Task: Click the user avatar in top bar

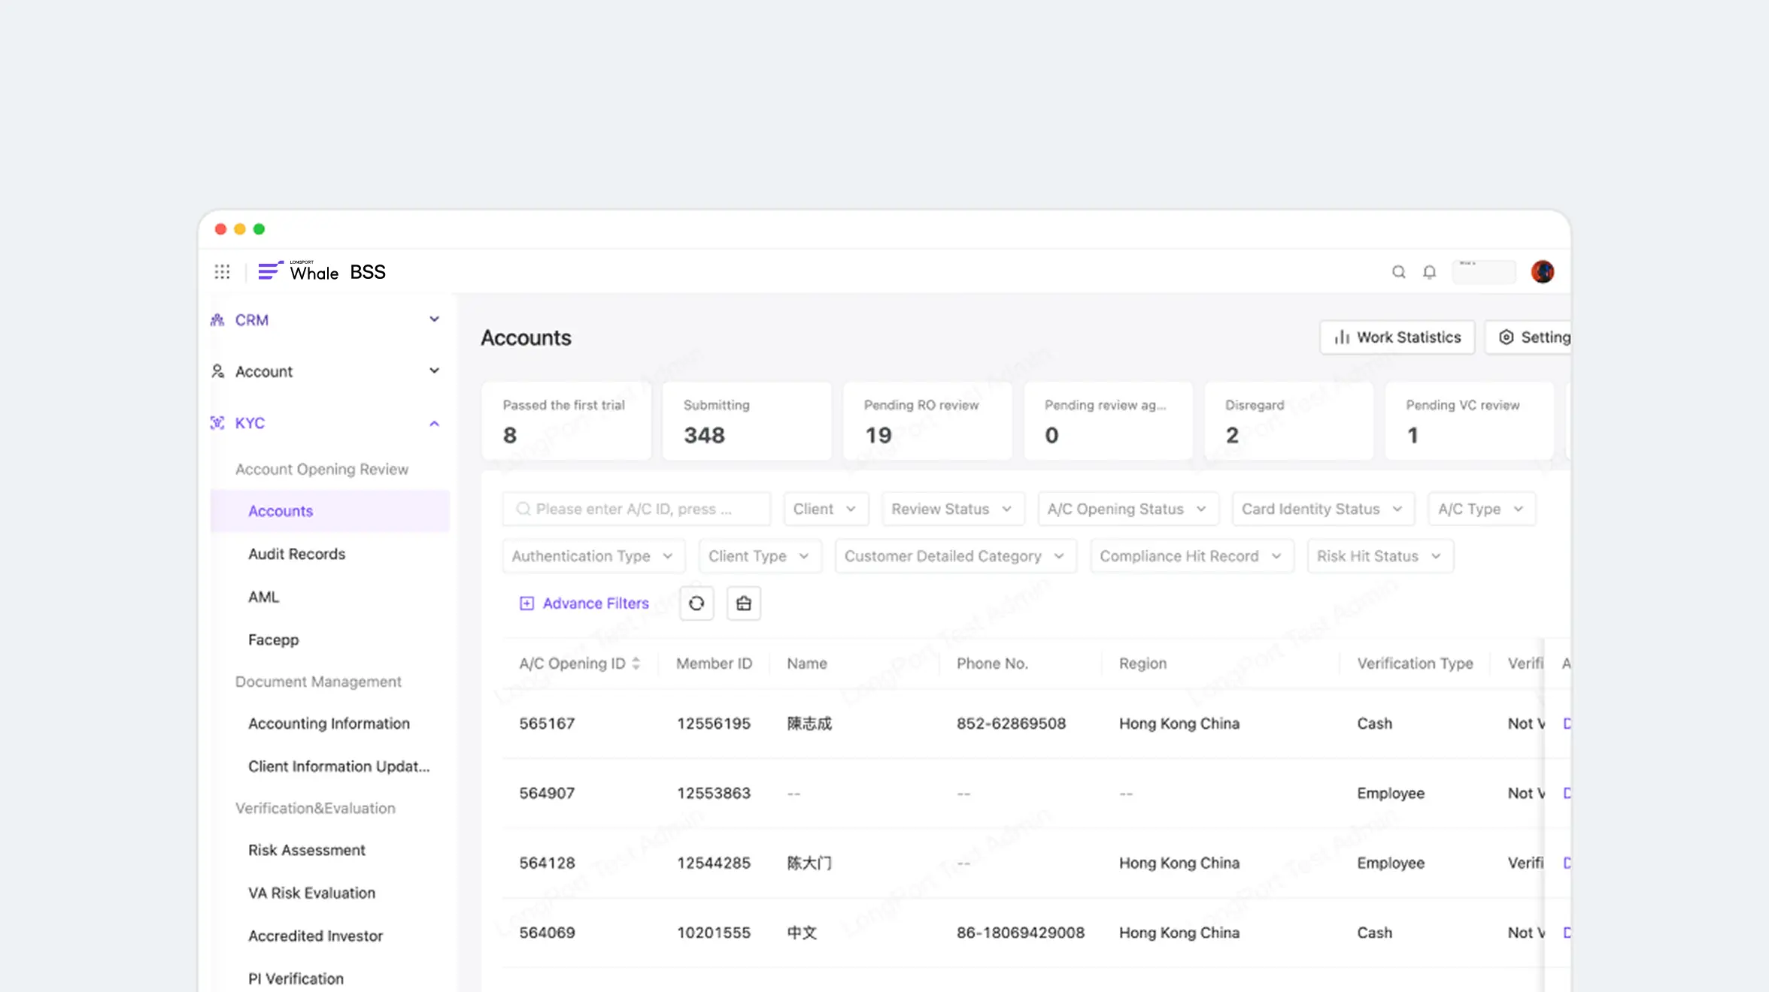Action: 1542,271
